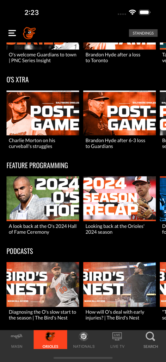Open Bird's Nest podcast about early injuries thumbnail
The image size is (166, 362).
point(119,285)
